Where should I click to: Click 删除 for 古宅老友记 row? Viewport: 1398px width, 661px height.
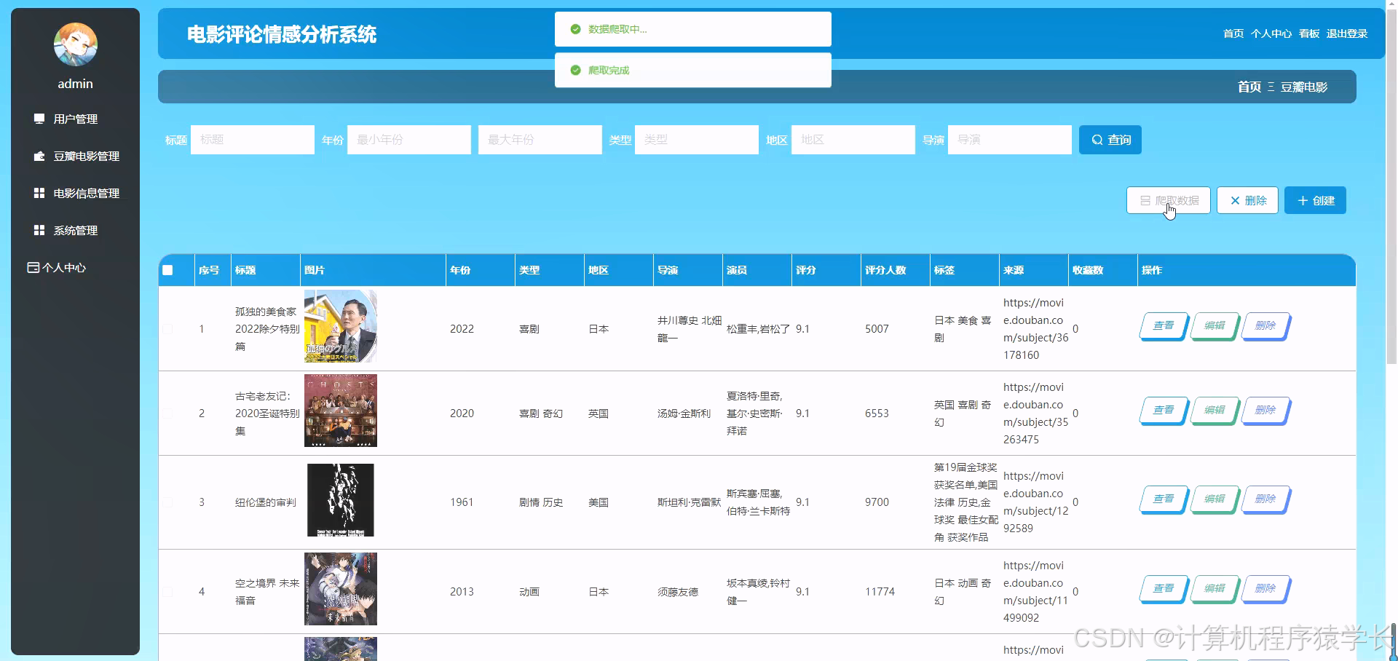tap(1265, 410)
